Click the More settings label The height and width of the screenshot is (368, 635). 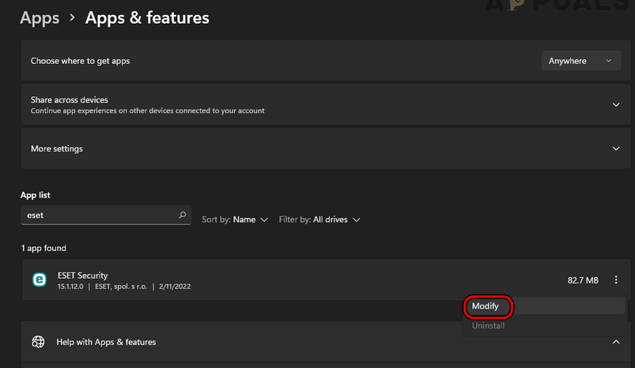57,148
